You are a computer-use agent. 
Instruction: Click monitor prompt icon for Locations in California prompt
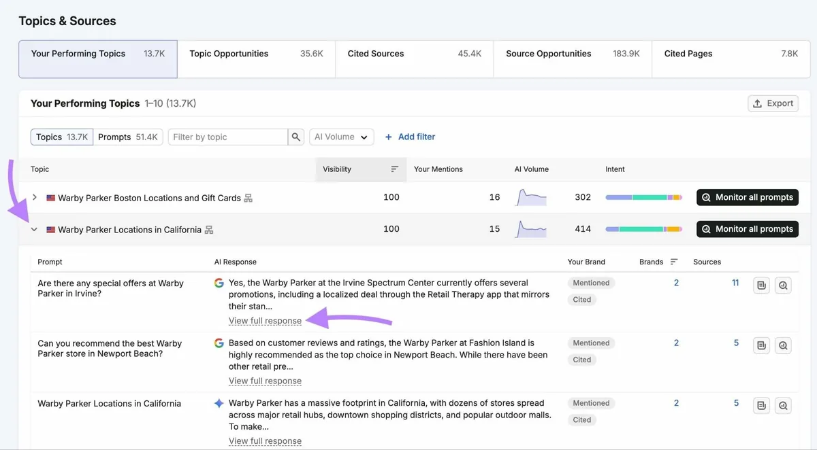[784, 406]
